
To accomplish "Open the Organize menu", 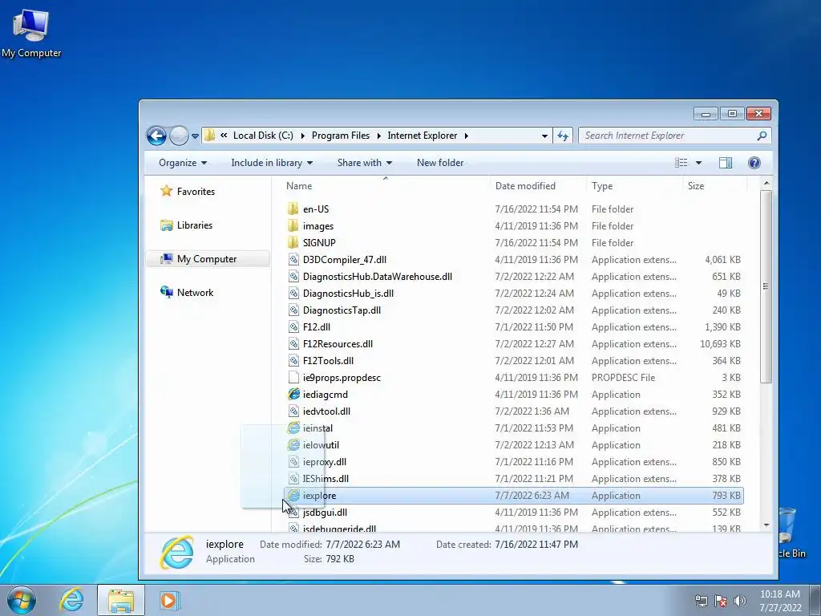I will click(183, 163).
